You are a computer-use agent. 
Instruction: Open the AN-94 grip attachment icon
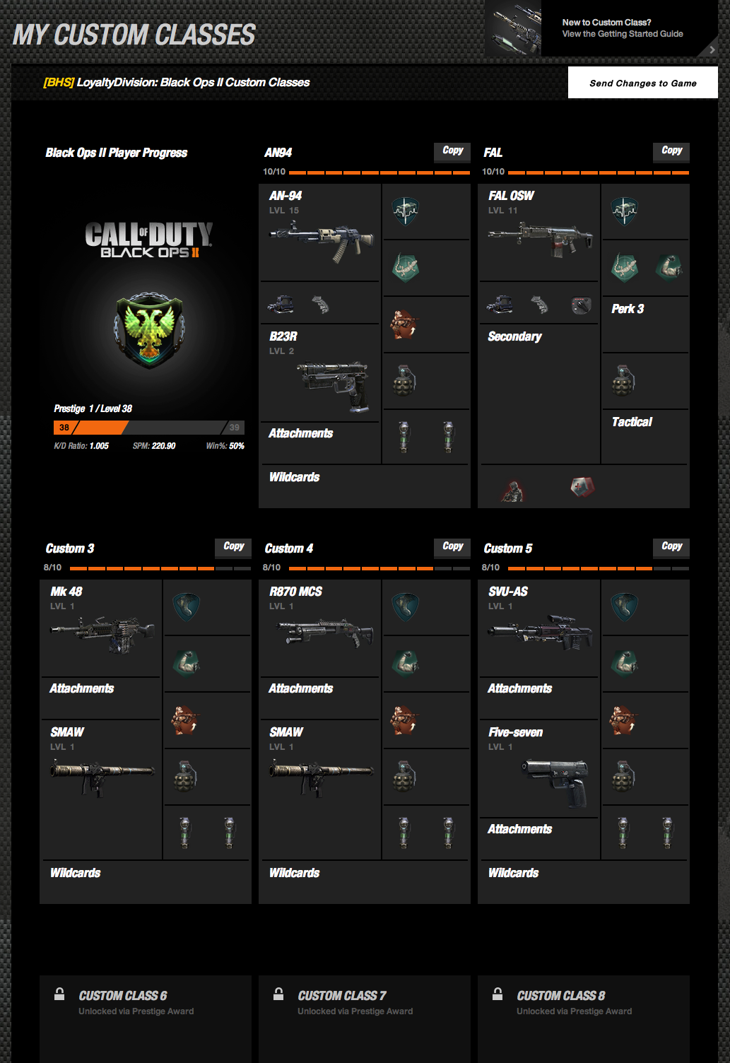pos(320,305)
